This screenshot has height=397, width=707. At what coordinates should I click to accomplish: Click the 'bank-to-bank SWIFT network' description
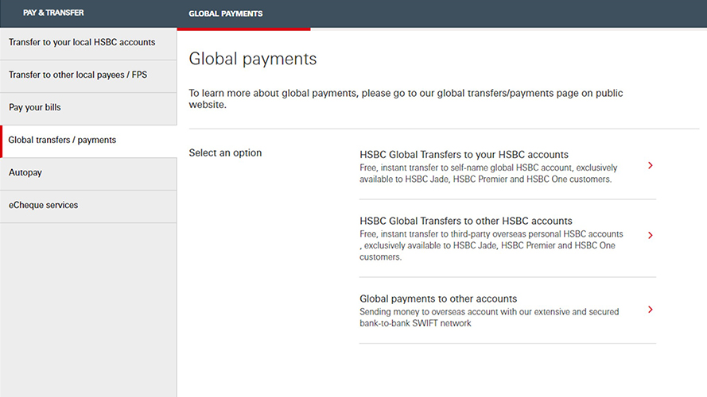(489, 318)
